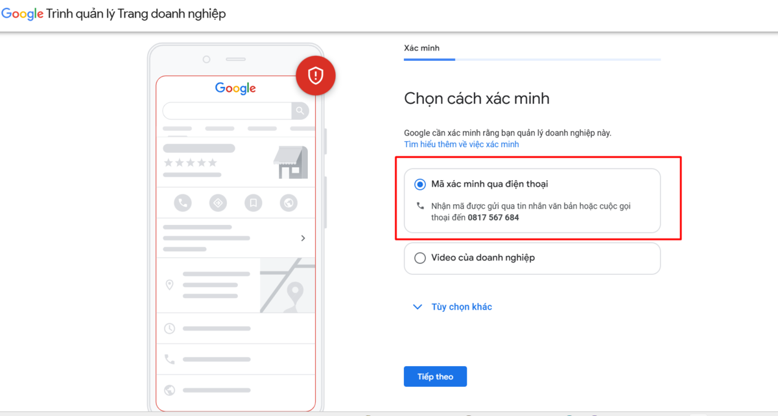Click the save bookmark icon in the mockup
Viewport: 778px width, 416px height.
(253, 202)
